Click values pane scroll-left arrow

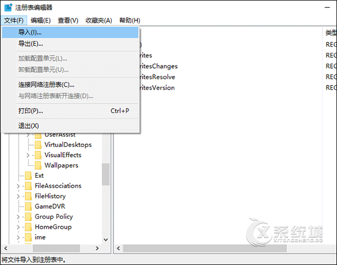(x=119, y=249)
